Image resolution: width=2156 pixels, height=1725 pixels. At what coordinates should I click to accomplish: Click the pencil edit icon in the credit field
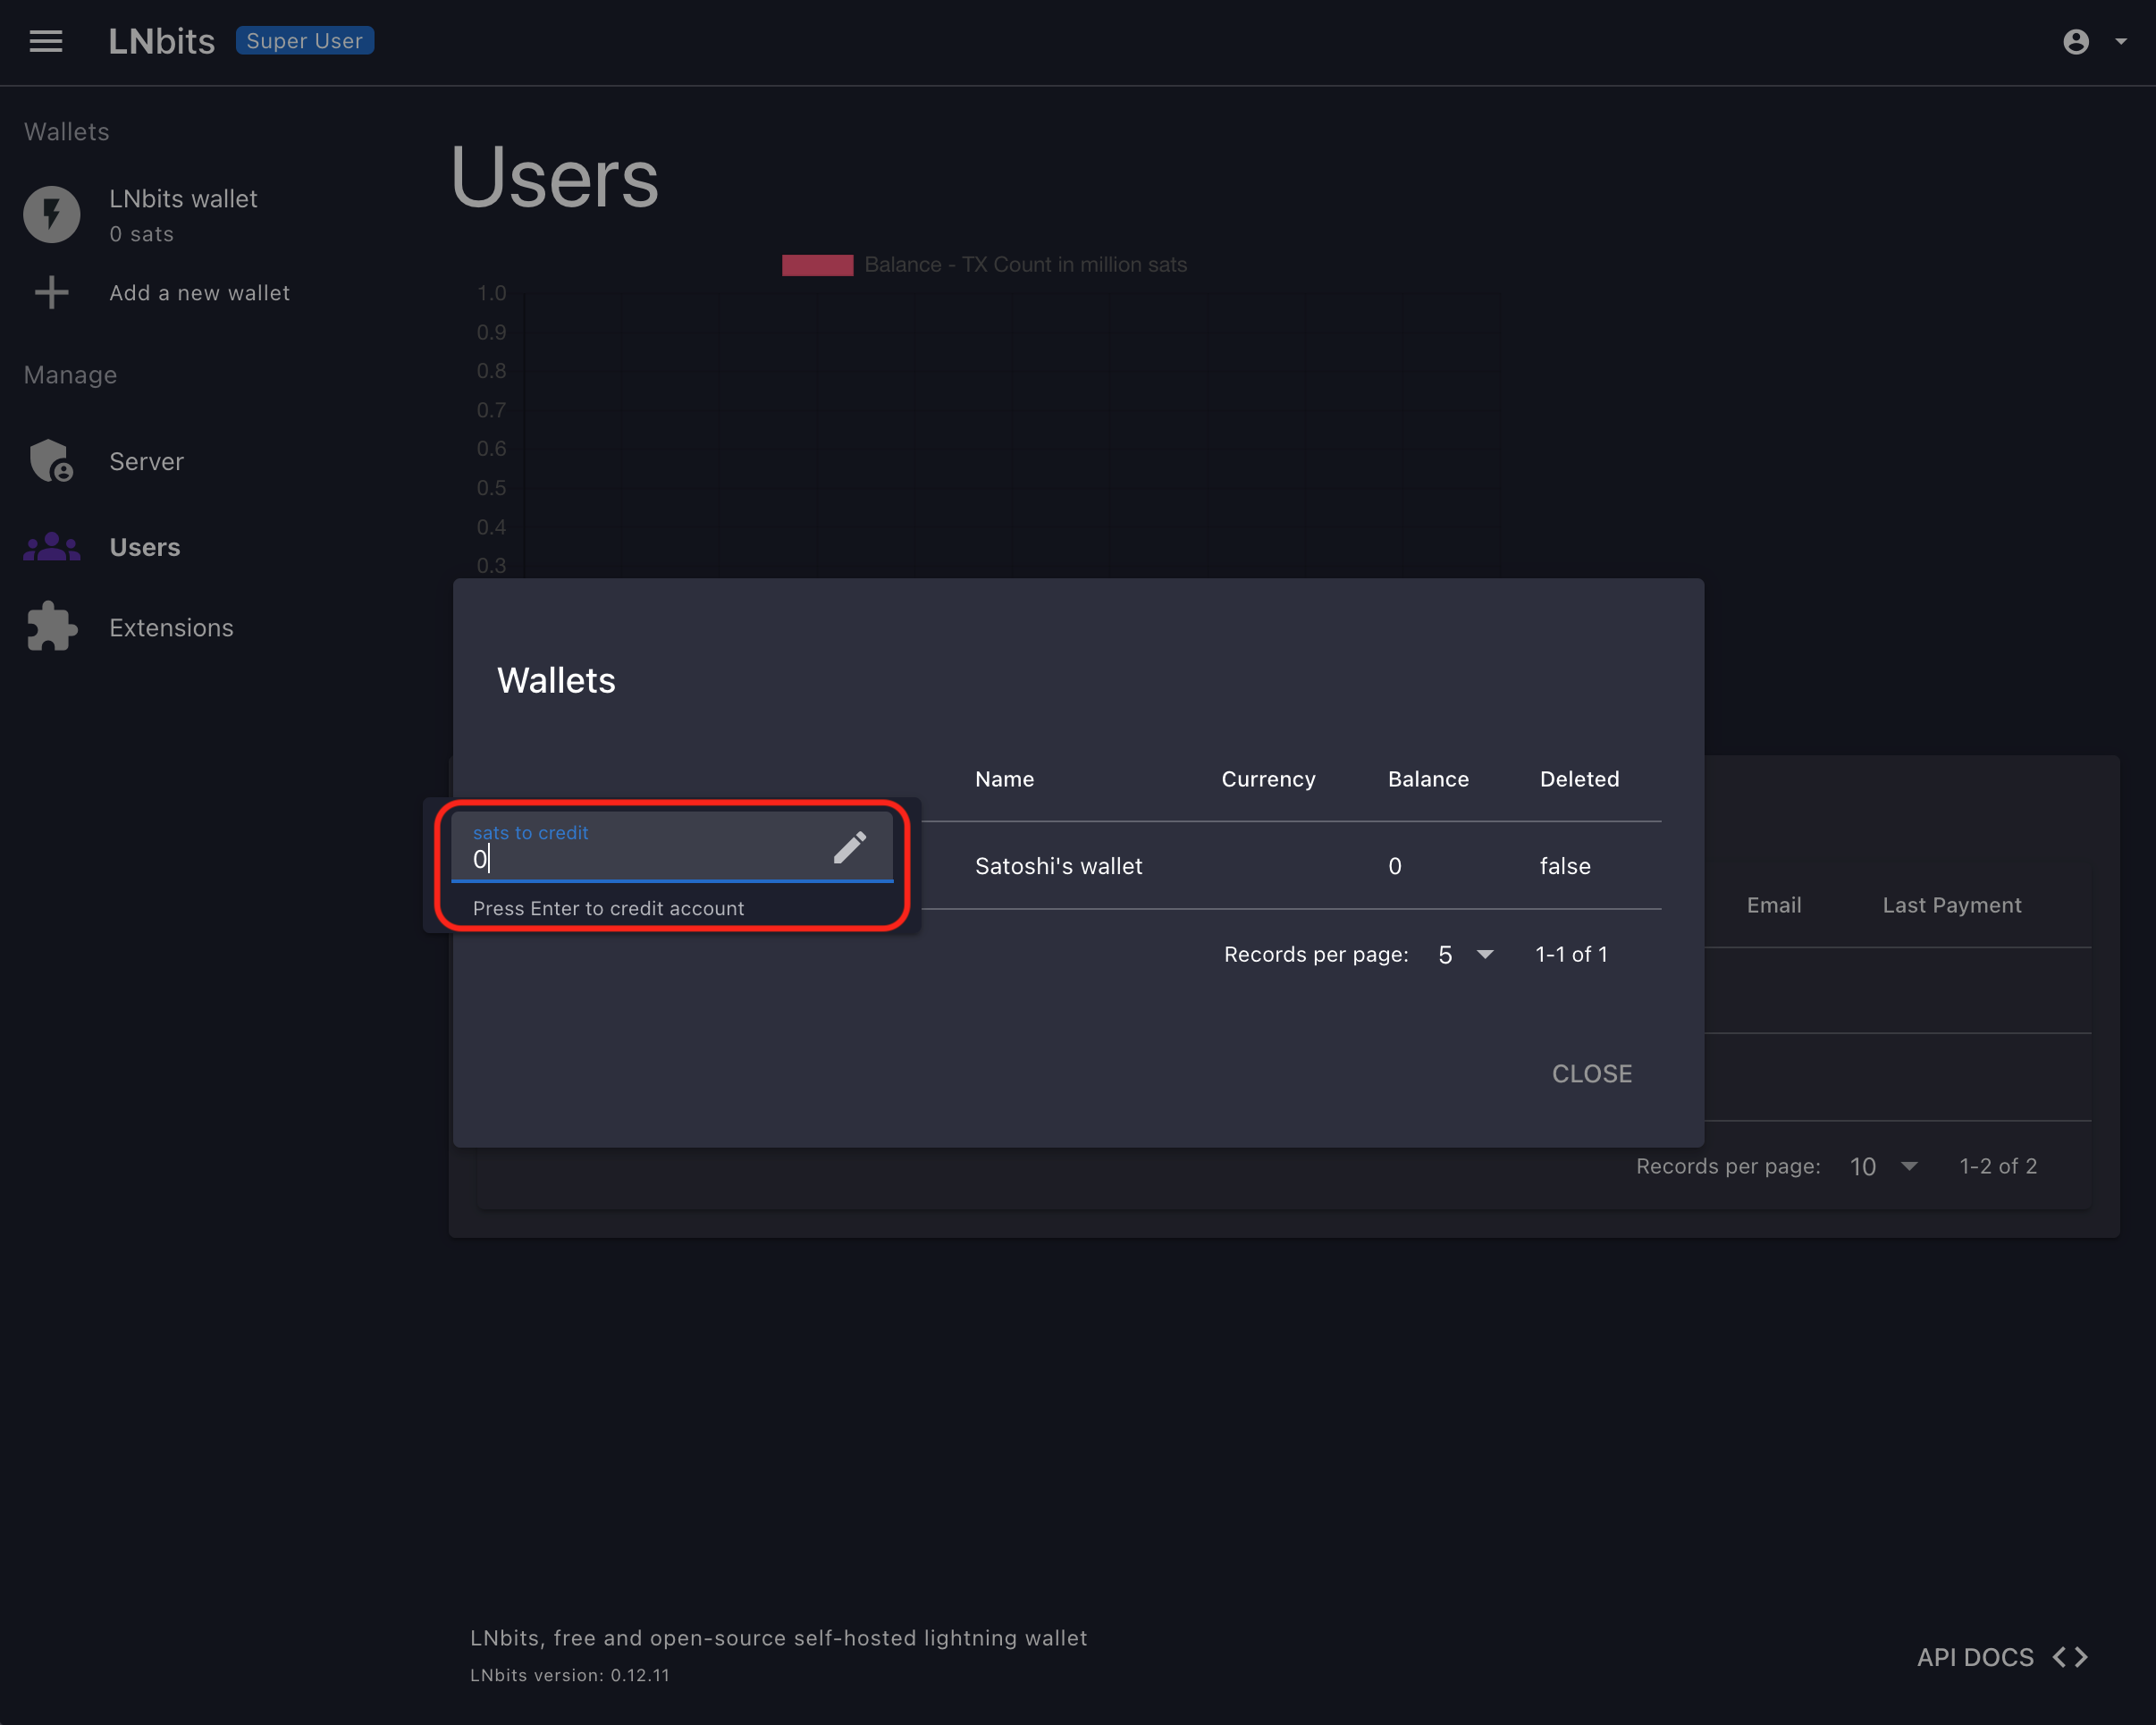point(849,848)
